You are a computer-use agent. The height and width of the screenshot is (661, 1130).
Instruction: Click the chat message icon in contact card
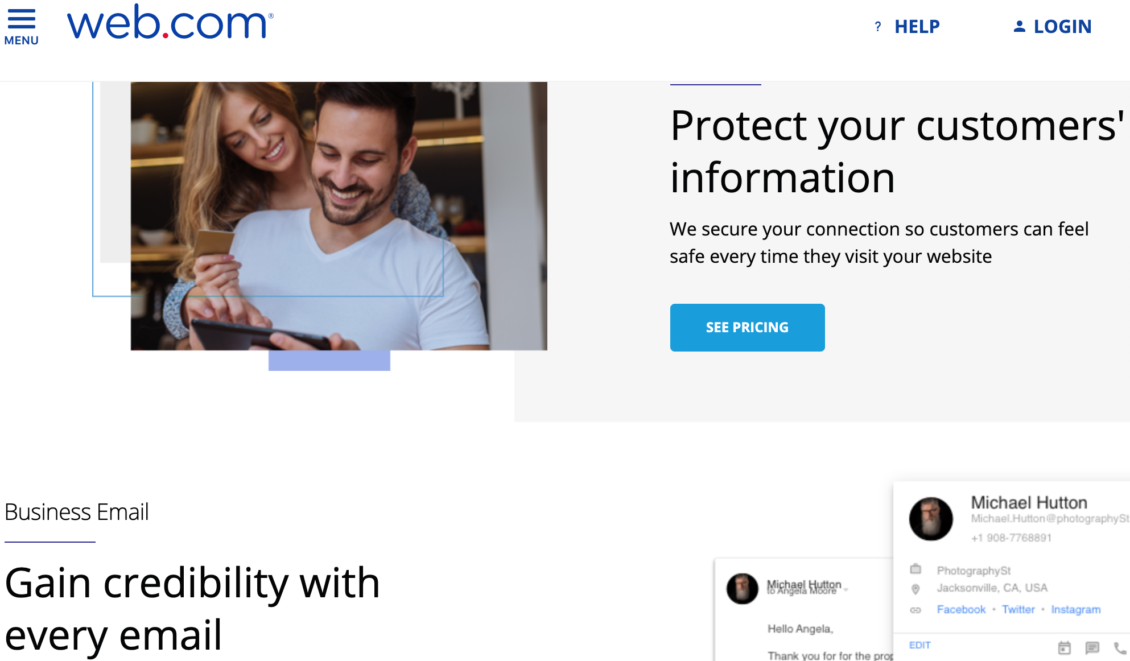tap(1092, 647)
